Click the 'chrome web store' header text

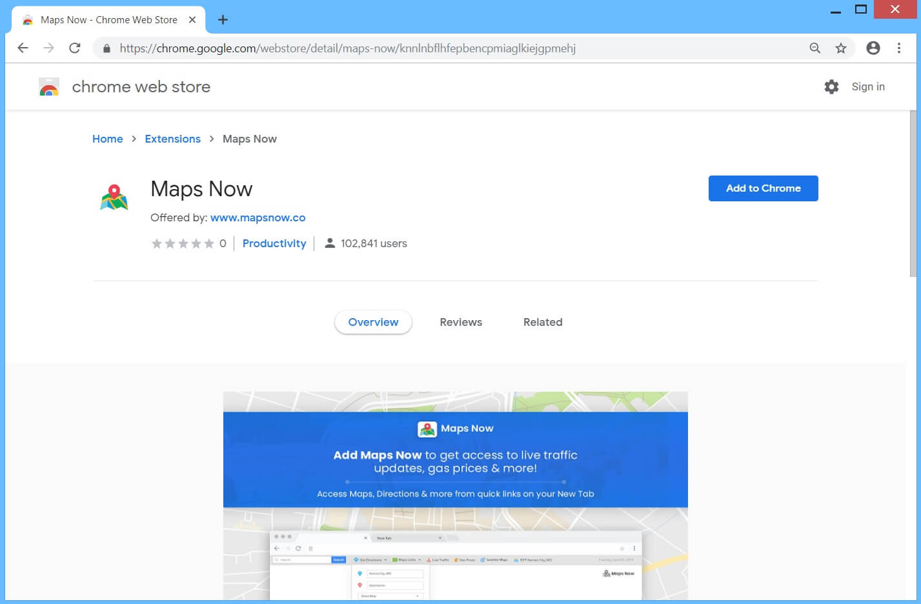pos(141,86)
